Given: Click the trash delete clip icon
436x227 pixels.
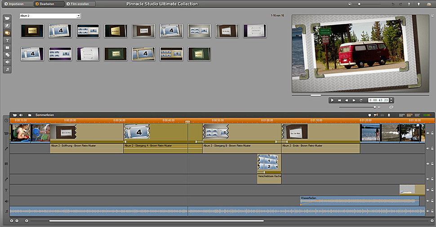Looking at the screenshot, I should point(389,115).
